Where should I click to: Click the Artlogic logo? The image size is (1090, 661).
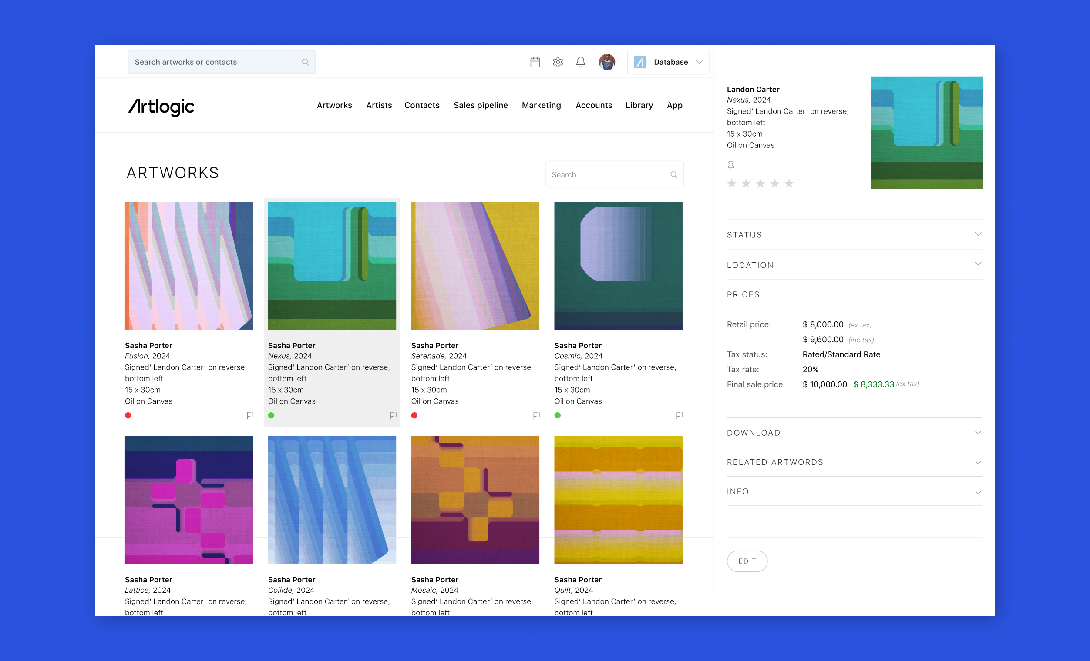pyautogui.click(x=161, y=106)
